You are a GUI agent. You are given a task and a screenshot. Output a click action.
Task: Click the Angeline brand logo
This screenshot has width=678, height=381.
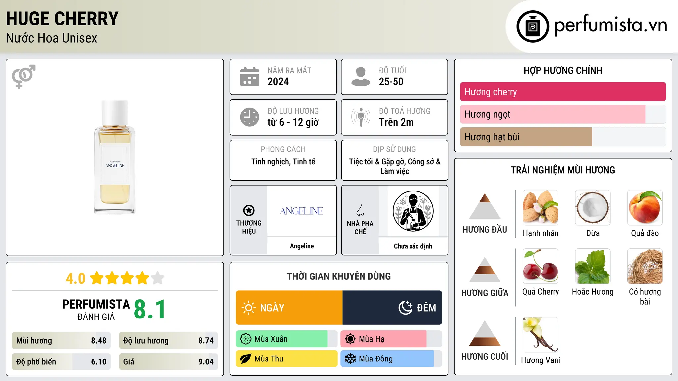point(302,211)
